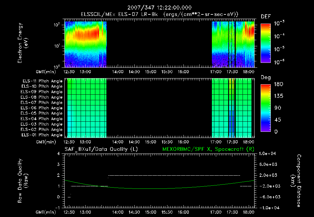314x217 pixels.
Task: Click the 10^-3 value on DEF scale
Action: point(279,23)
